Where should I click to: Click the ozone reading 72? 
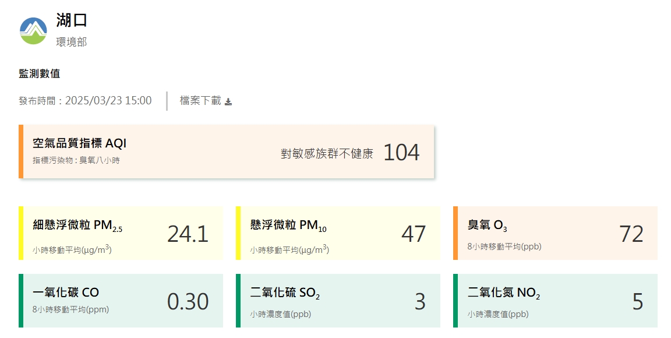click(631, 234)
